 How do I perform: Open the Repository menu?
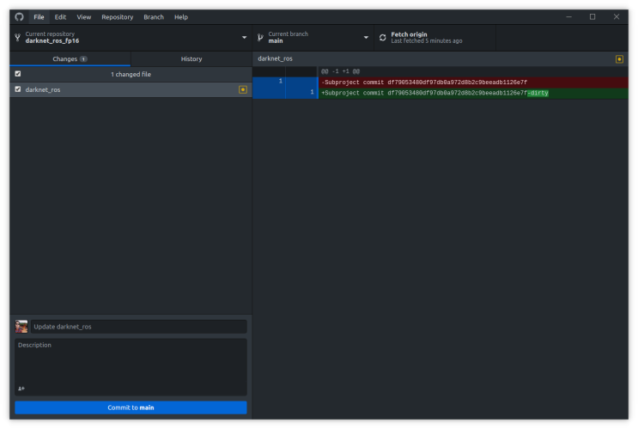pos(117,16)
